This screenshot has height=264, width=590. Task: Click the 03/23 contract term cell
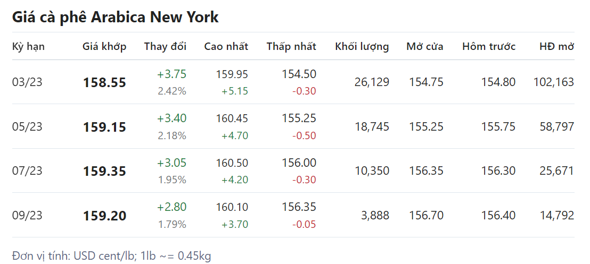(x=27, y=82)
